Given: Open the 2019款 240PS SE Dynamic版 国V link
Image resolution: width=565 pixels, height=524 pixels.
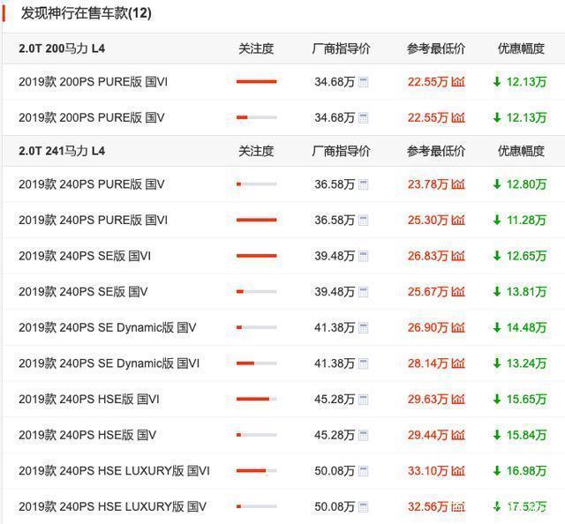Looking at the screenshot, I should click(x=108, y=328).
